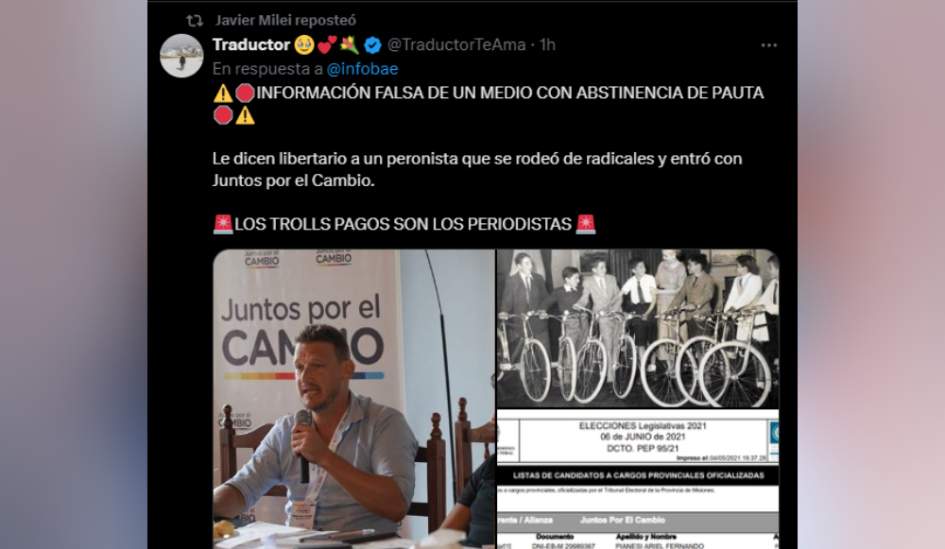Open the black-and-white bicycles photo
The width and height of the screenshot is (945, 549).
tap(638, 329)
